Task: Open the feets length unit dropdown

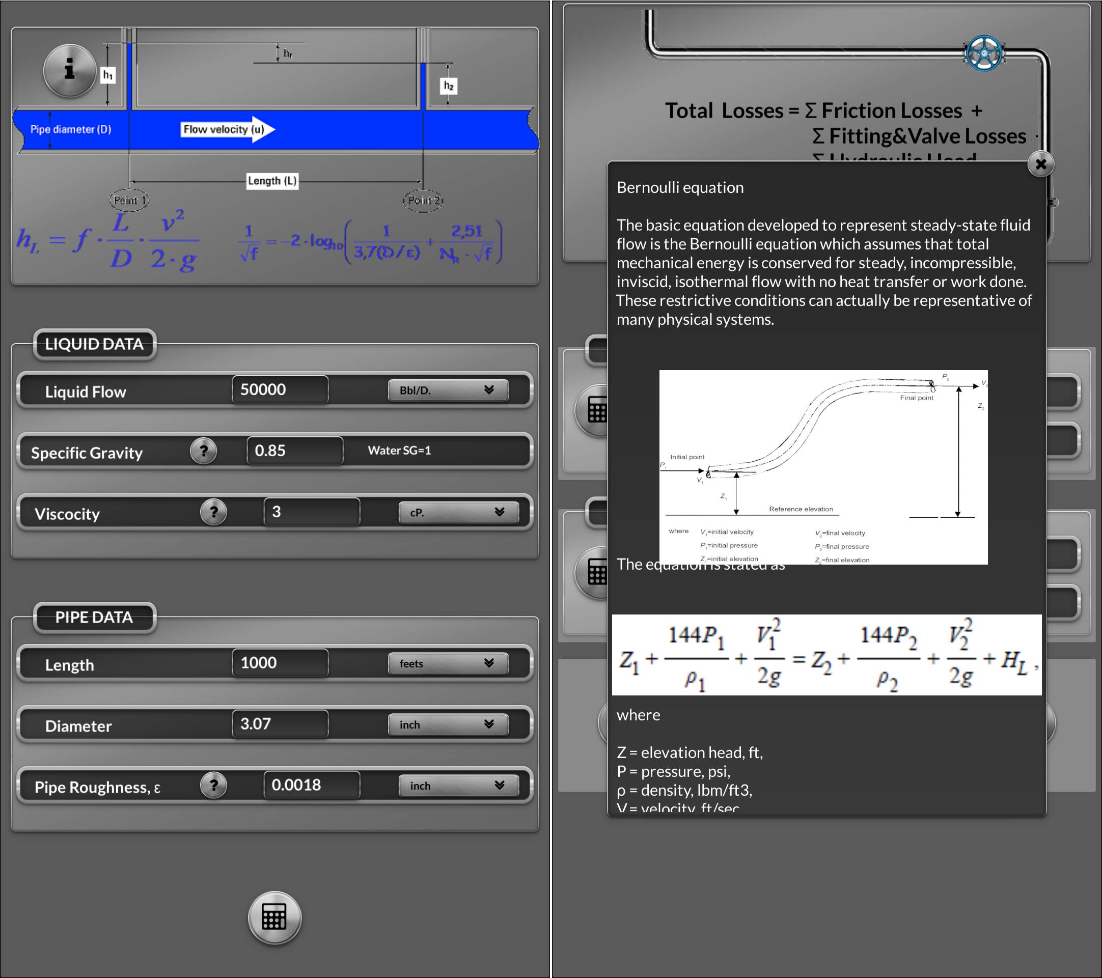Action: pyautogui.click(x=448, y=663)
